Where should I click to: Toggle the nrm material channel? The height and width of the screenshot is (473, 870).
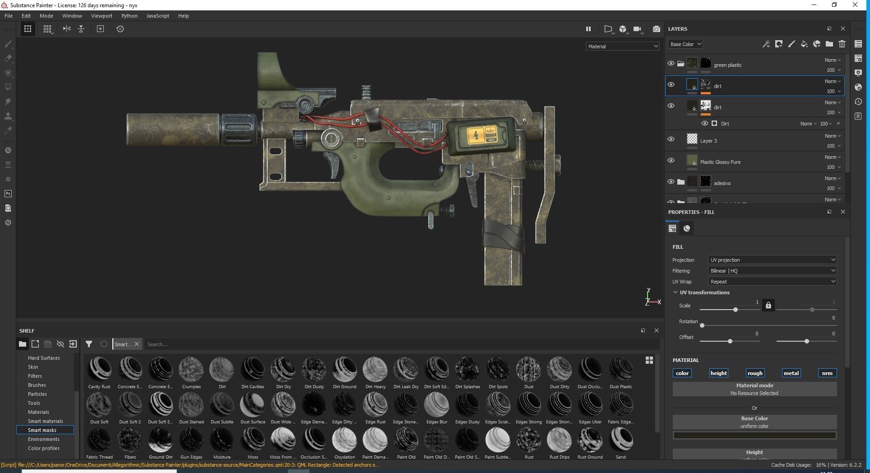point(827,373)
